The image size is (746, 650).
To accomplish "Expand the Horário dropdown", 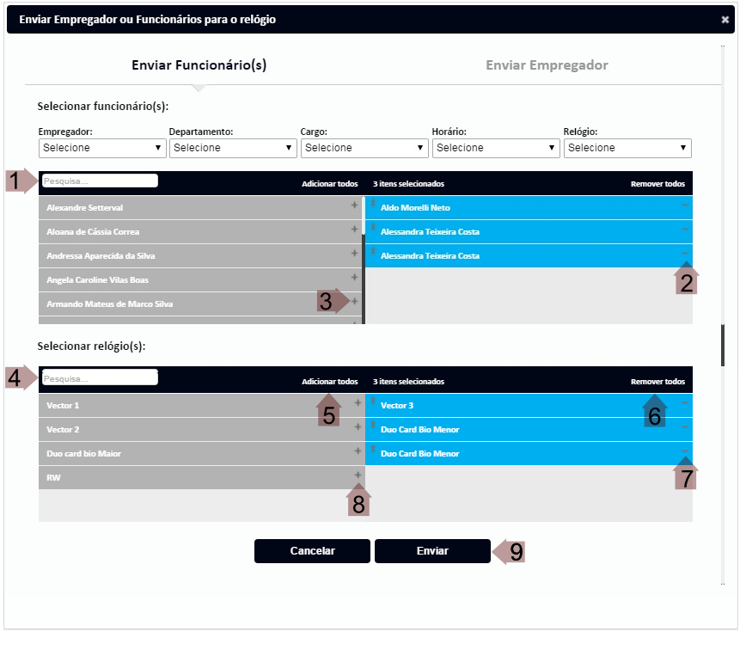I will click(496, 148).
